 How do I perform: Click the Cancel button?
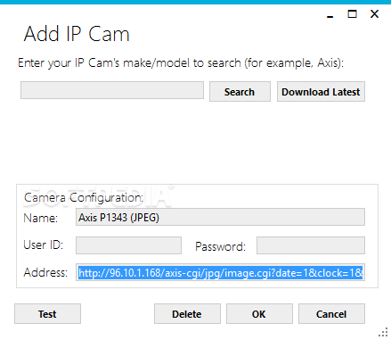[331, 314]
